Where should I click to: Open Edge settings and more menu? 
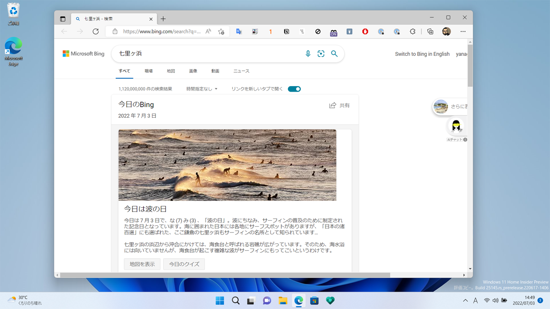463,32
